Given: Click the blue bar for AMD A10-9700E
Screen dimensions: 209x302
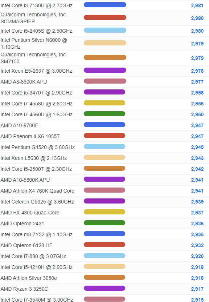Looking at the screenshot, I should 104,125.
